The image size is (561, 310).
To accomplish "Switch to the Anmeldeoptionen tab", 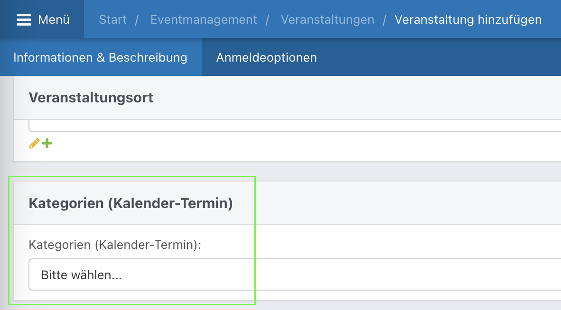I will pyautogui.click(x=266, y=57).
